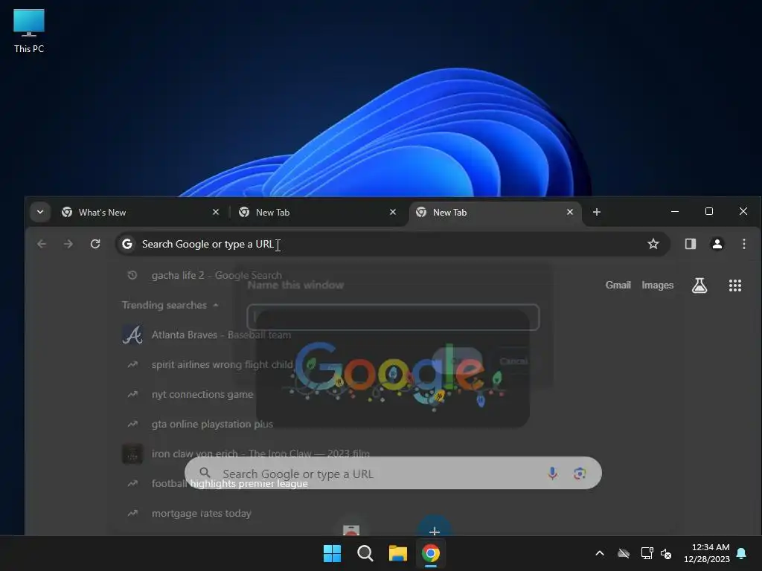Open the Chrome profile menu

click(717, 244)
